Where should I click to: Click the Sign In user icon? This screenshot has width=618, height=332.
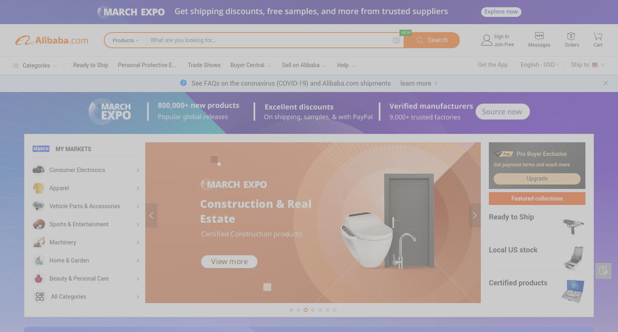tap(487, 40)
